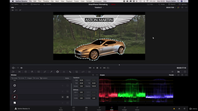Open the Parade scope type dropdown
This screenshot has height=111, width=198.
point(172,75)
